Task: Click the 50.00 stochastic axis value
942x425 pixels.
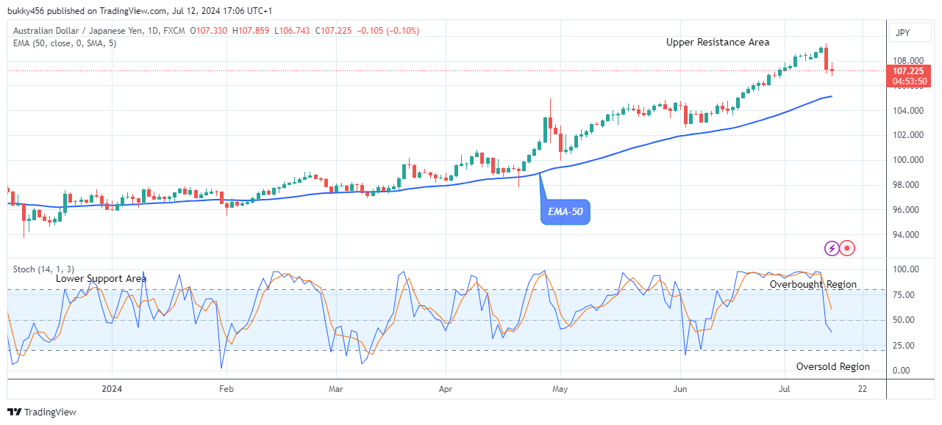Action: coord(904,320)
